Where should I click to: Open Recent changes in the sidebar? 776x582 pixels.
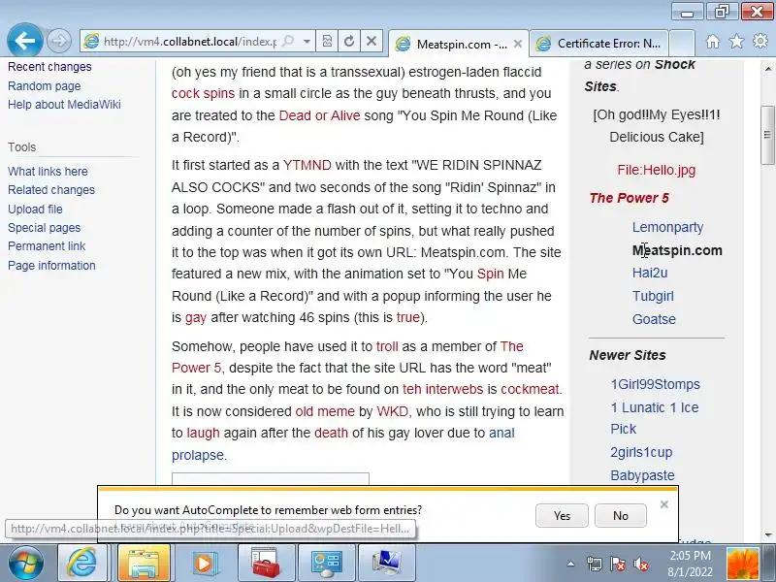49,67
